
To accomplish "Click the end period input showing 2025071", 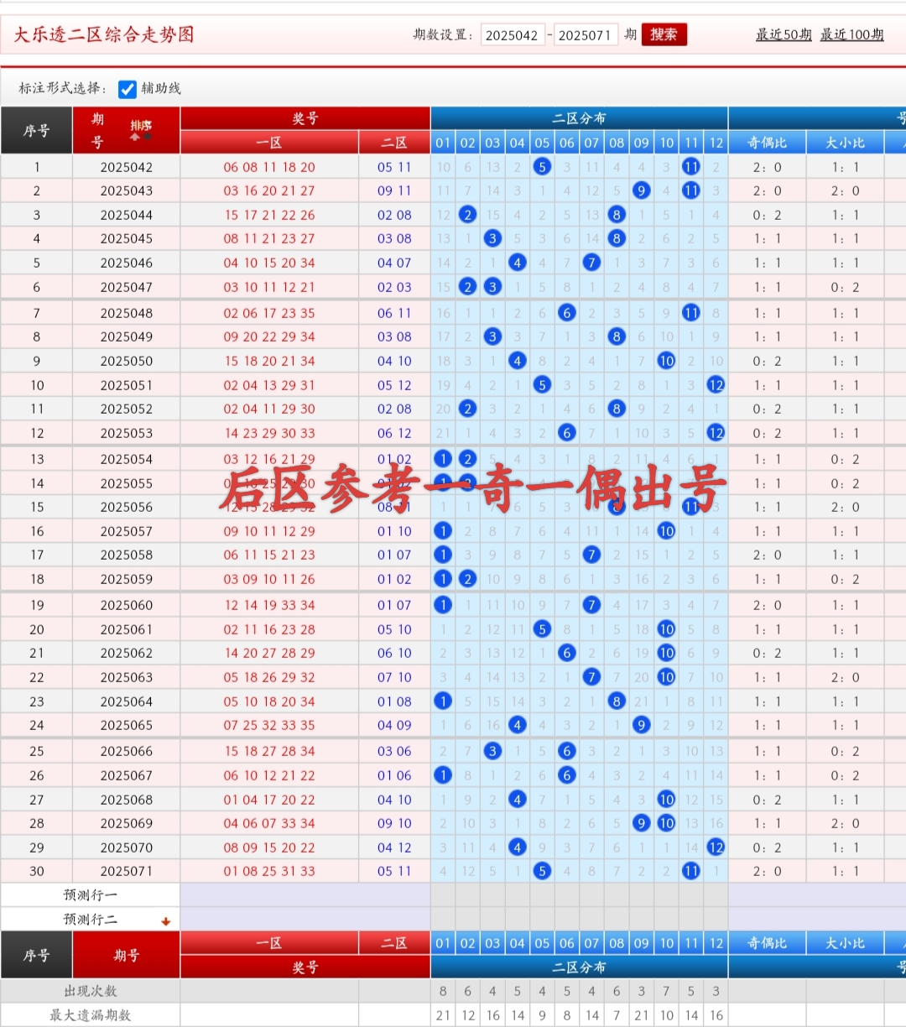I will coord(586,34).
